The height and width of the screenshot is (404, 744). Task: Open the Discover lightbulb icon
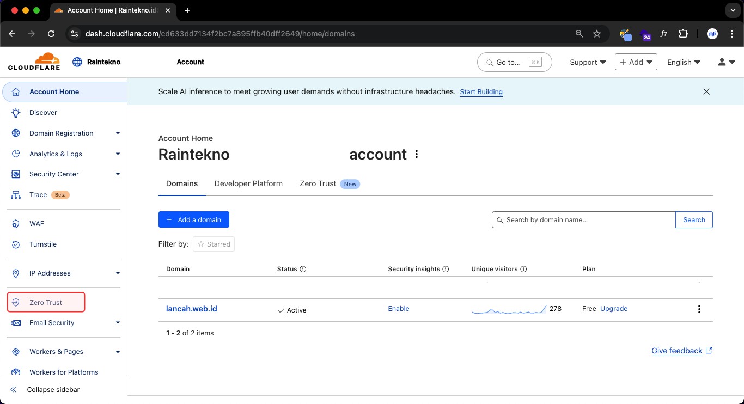[16, 113]
